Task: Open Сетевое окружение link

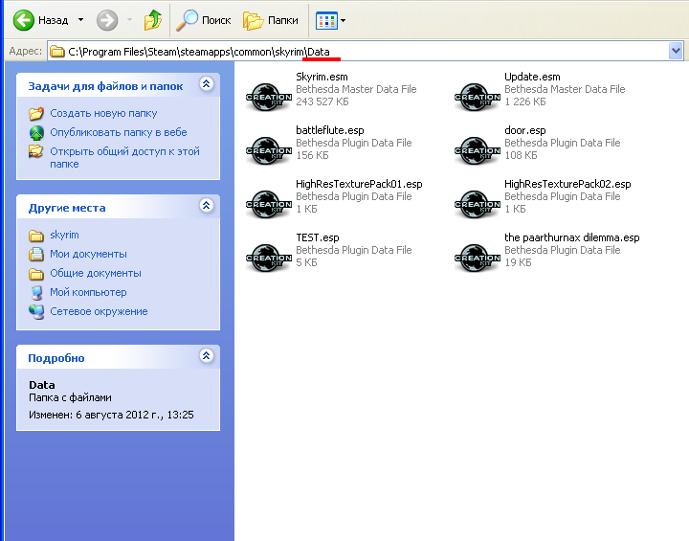Action: pyautogui.click(x=99, y=311)
